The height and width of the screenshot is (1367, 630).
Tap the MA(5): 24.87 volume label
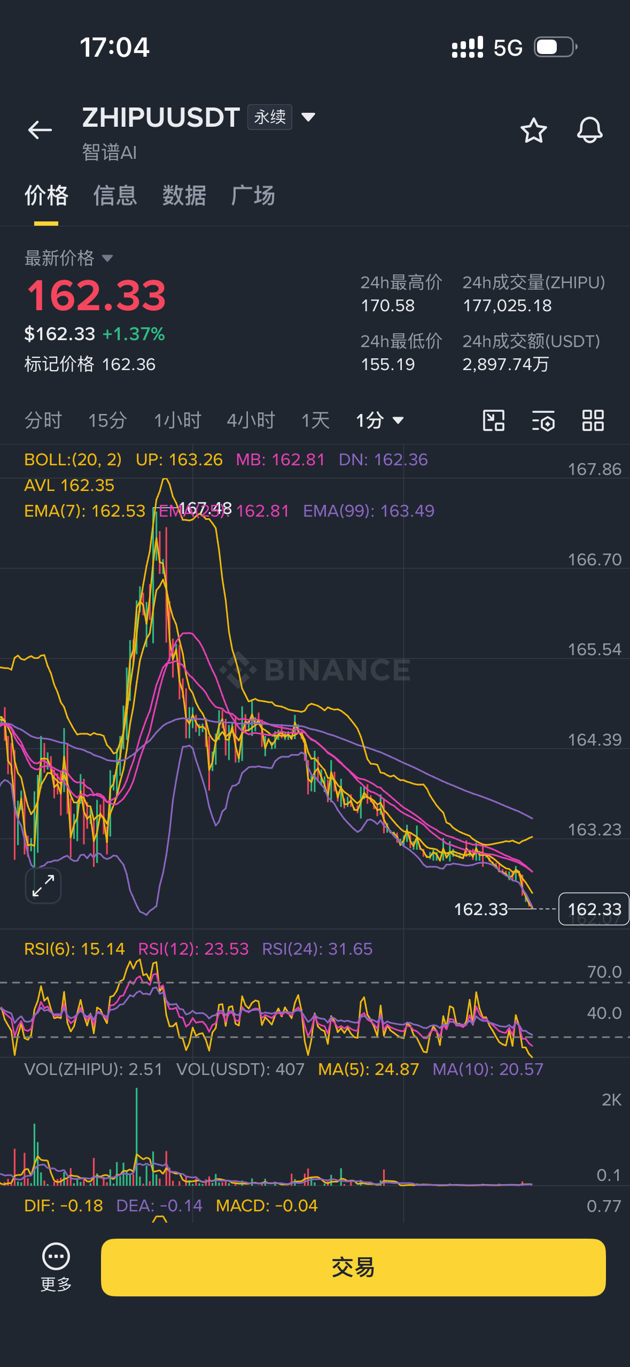[369, 1069]
